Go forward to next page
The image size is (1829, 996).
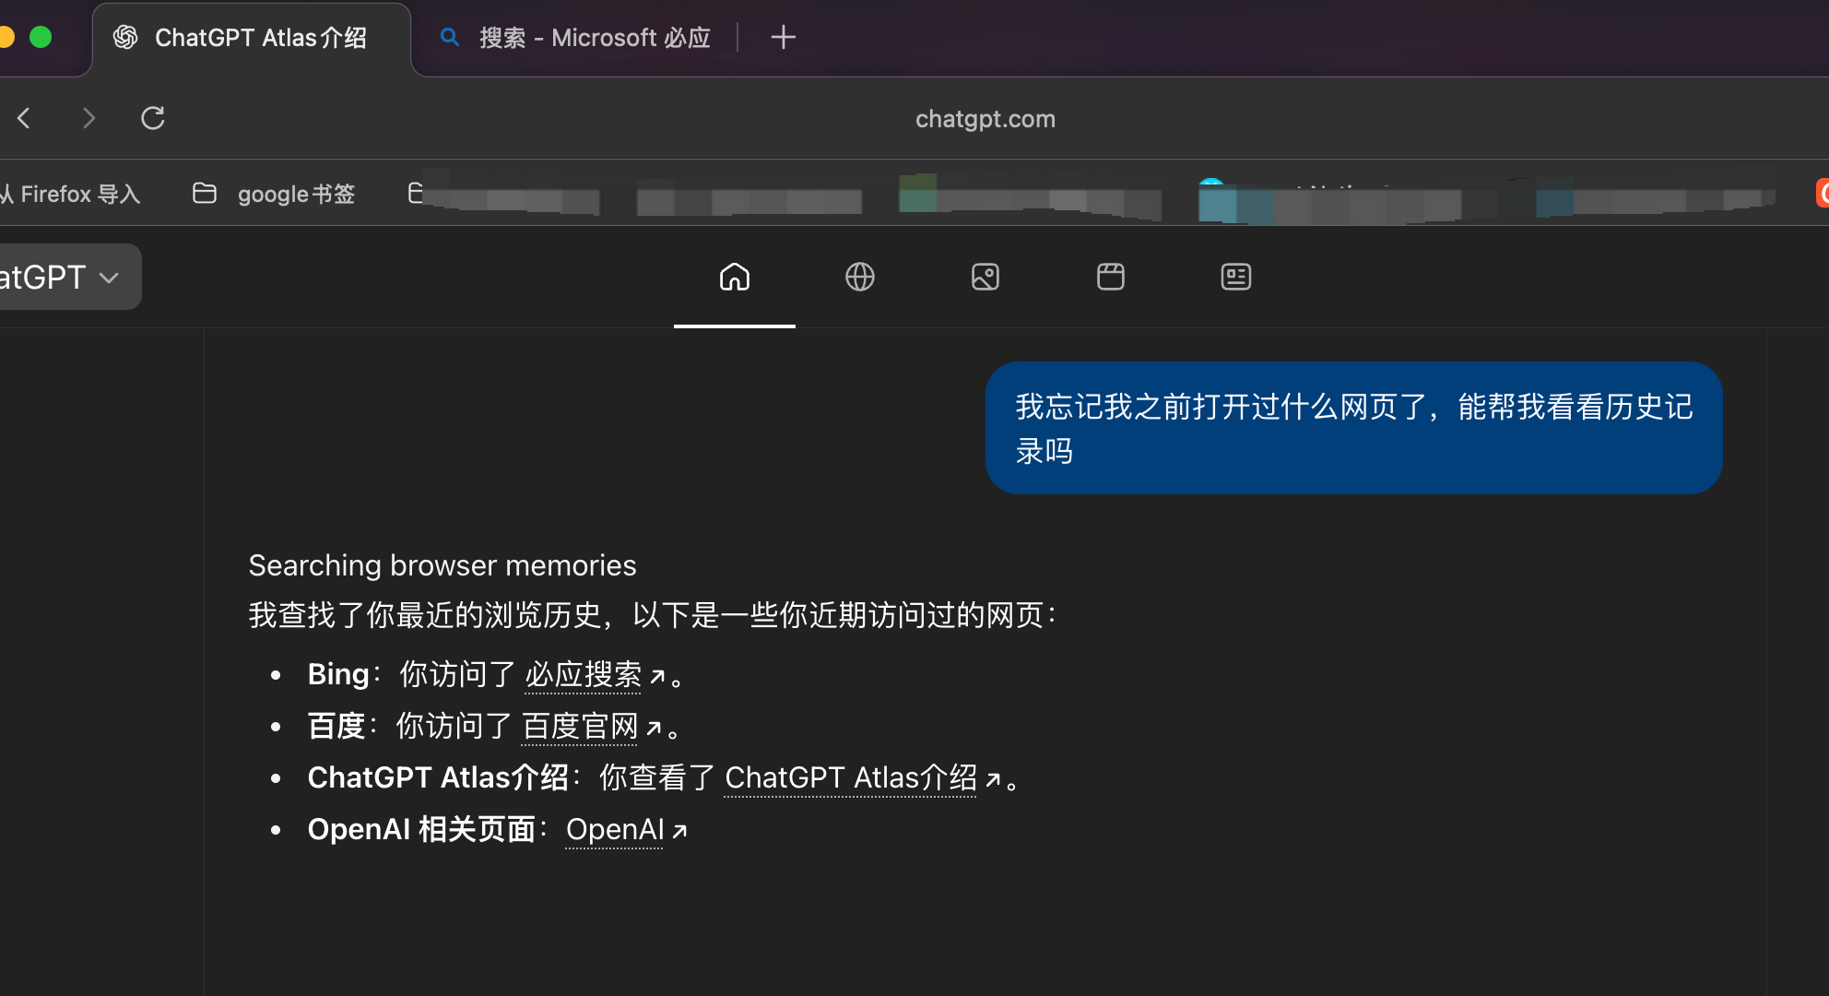click(x=88, y=118)
